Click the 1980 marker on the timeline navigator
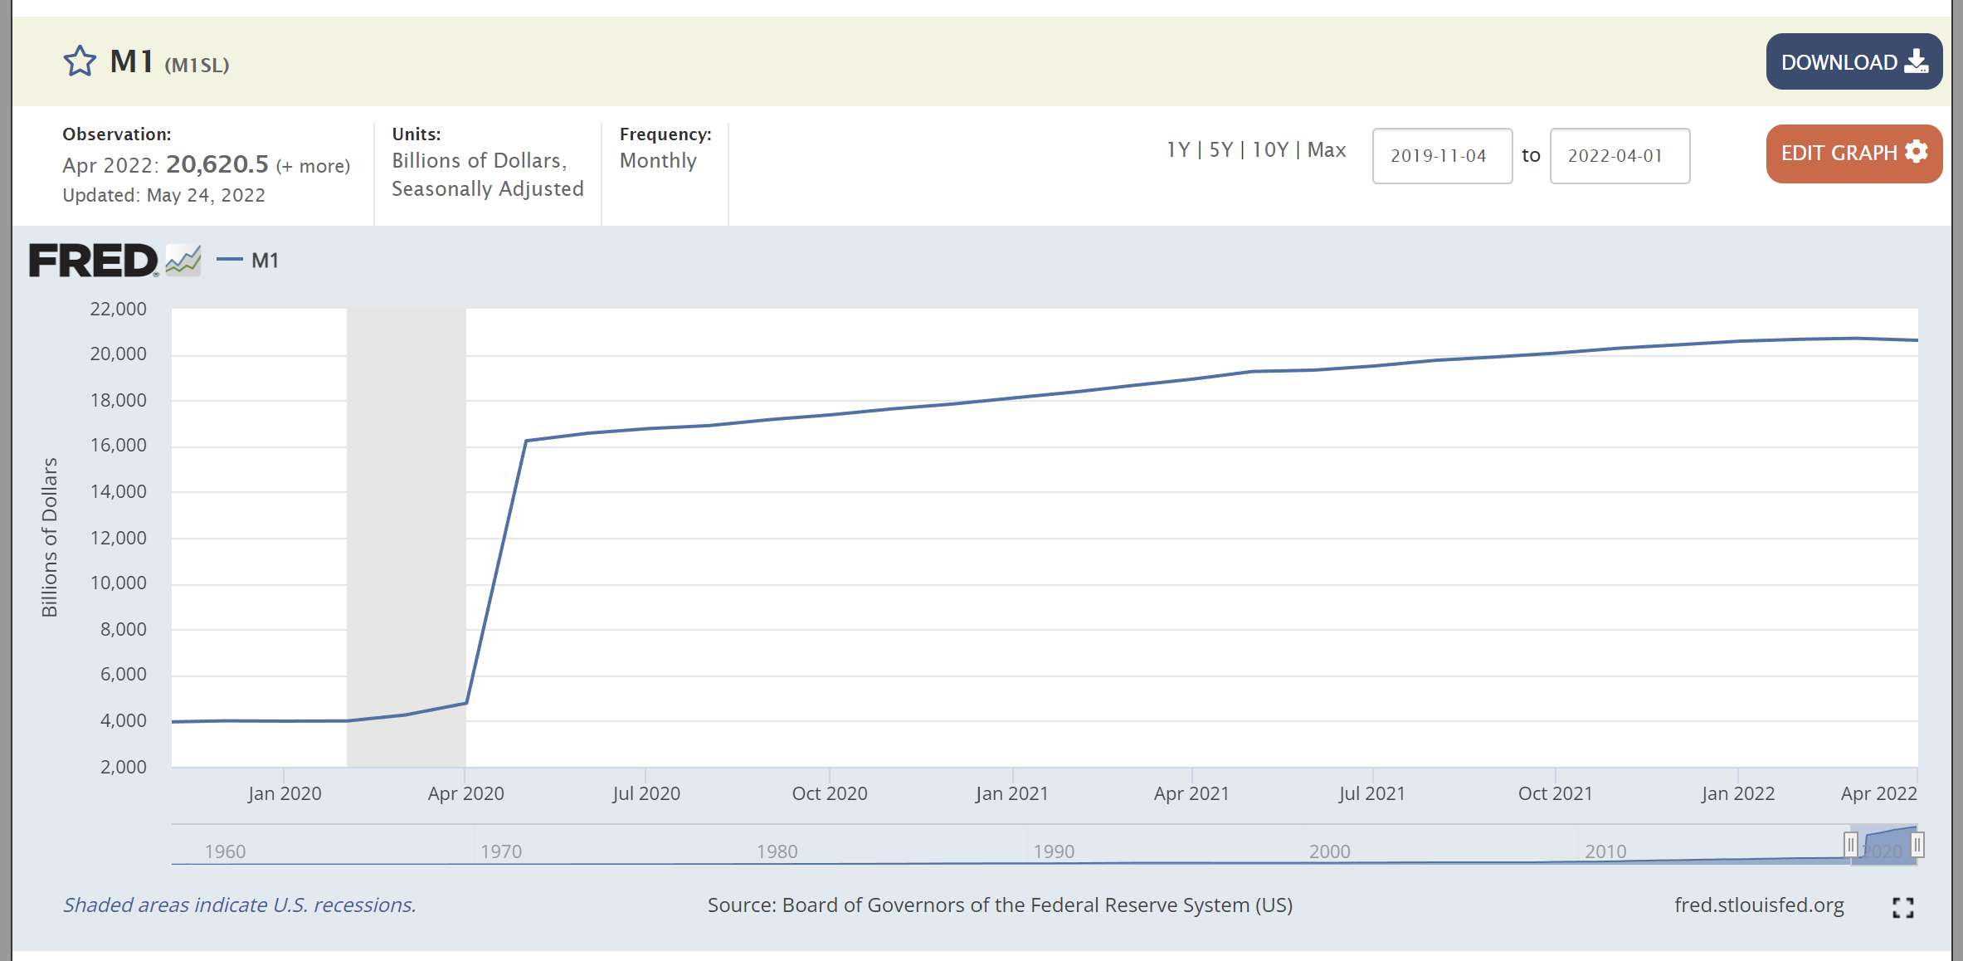Viewport: 1963px width, 961px height. 777,851
